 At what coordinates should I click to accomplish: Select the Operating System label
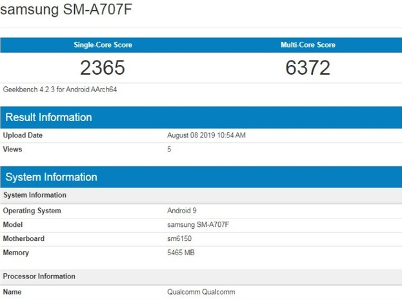(x=32, y=211)
